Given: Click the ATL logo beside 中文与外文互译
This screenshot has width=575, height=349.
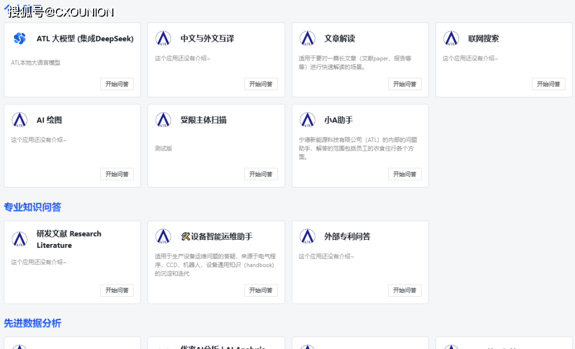Looking at the screenshot, I should (x=163, y=38).
